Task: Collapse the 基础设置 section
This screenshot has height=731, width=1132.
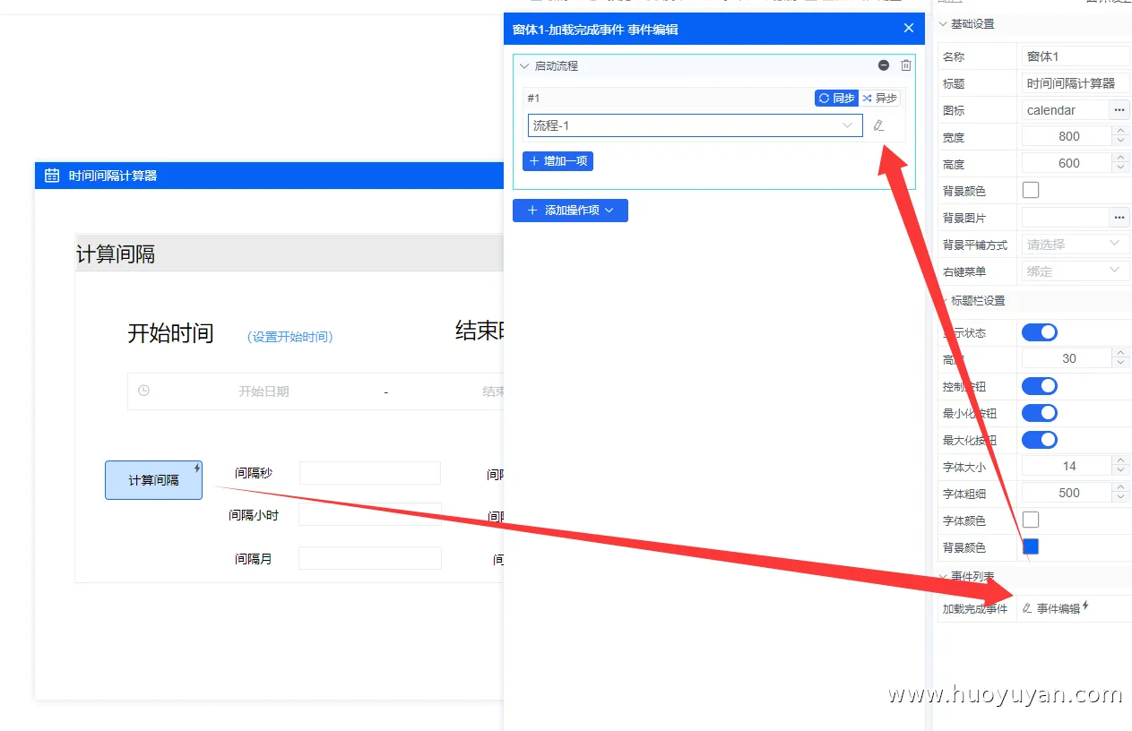Action: click(x=943, y=24)
